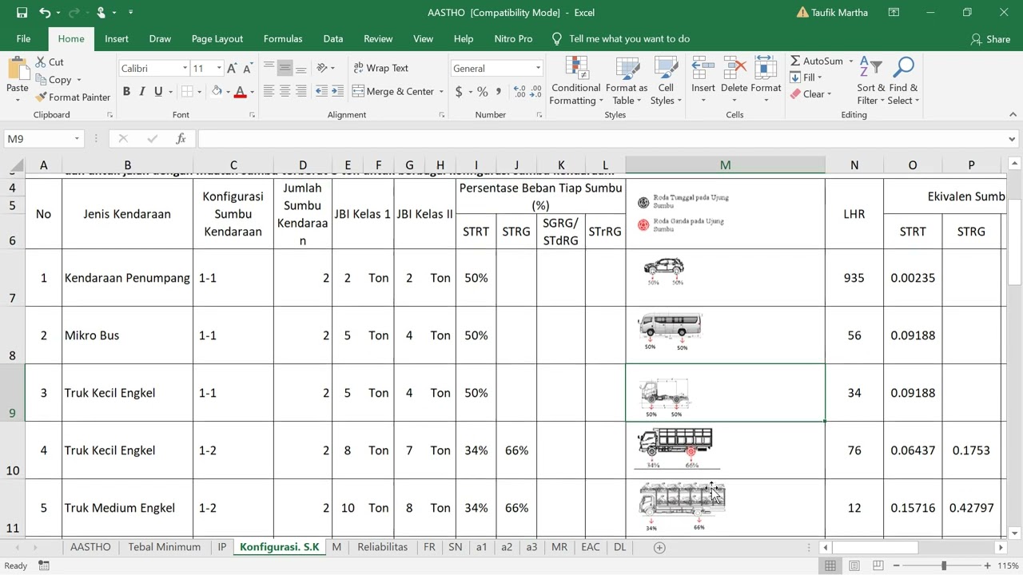This screenshot has width=1023, height=575.
Task: Switch to the Formulas ribbon tab
Action: point(283,38)
